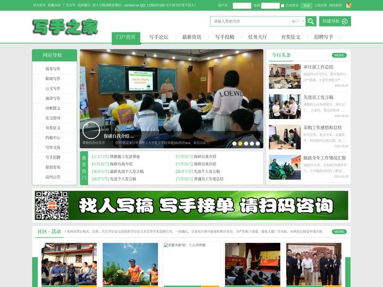Open 写手投稿 tab
383x287 pixels.
coord(224,37)
